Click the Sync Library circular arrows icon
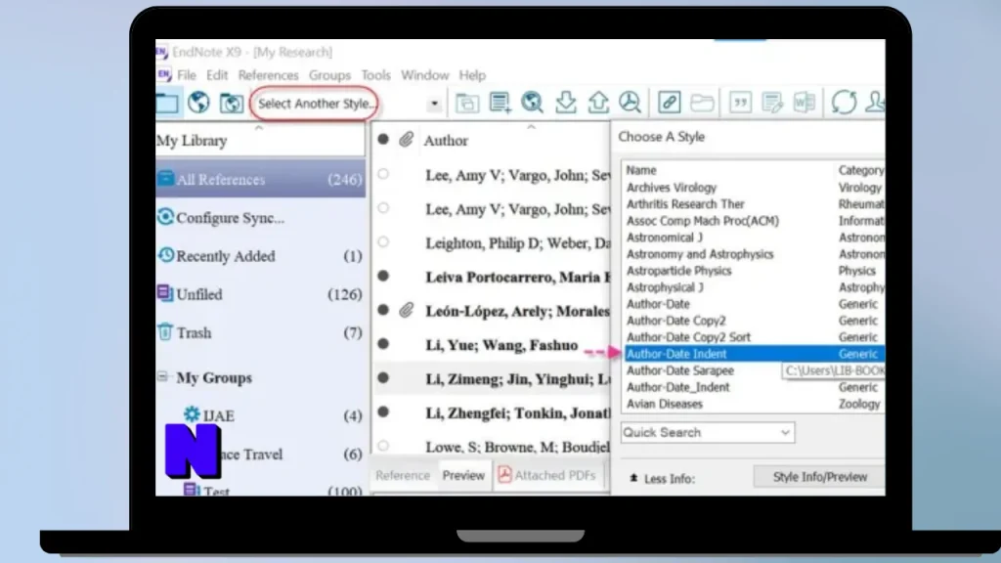1001x563 pixels. [844, 102]
